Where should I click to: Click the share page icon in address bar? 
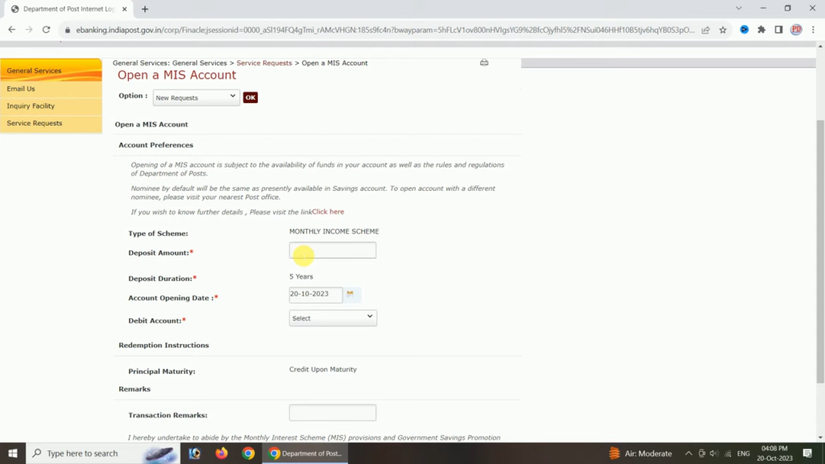click(706, 30)
